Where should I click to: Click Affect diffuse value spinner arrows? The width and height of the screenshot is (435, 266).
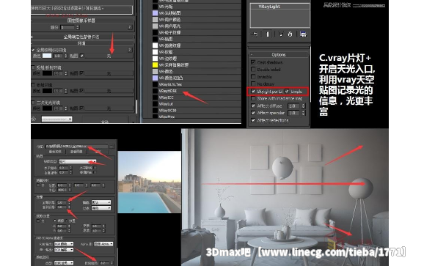click(x=303, y=106)
